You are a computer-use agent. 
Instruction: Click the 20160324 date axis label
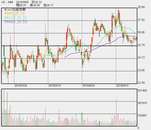(x=21, y=86)
